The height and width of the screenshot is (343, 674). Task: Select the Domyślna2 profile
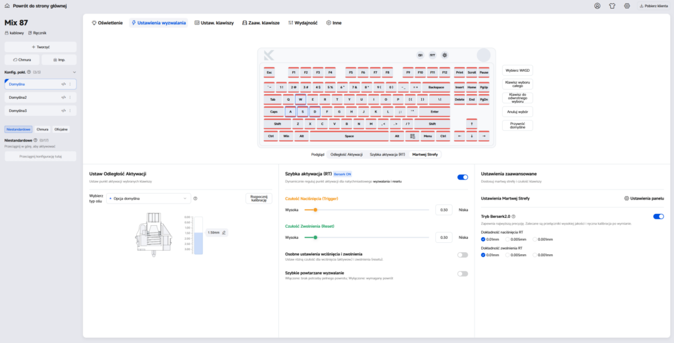pos(40,97)
